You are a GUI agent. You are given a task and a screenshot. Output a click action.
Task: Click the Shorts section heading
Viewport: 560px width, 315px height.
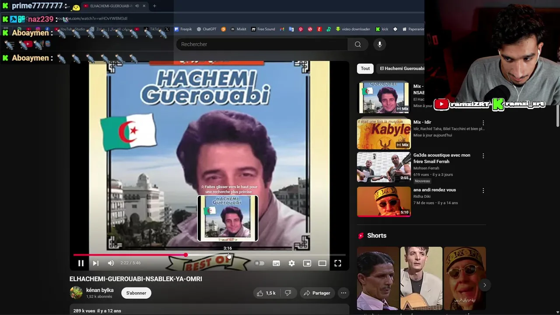(x=377, y=235)
